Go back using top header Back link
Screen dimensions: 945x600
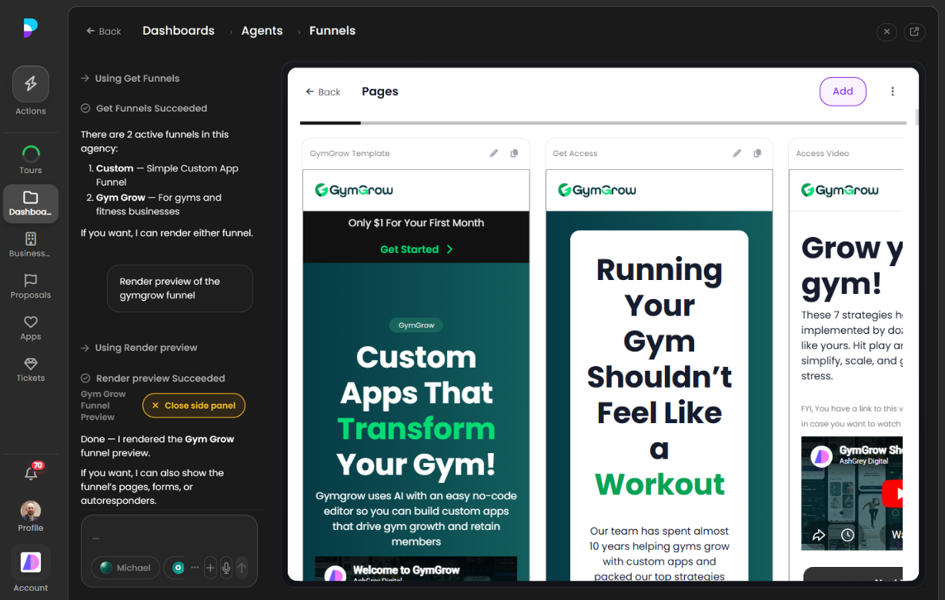104,32
